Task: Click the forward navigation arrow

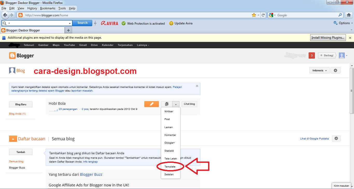Action: 12,15
